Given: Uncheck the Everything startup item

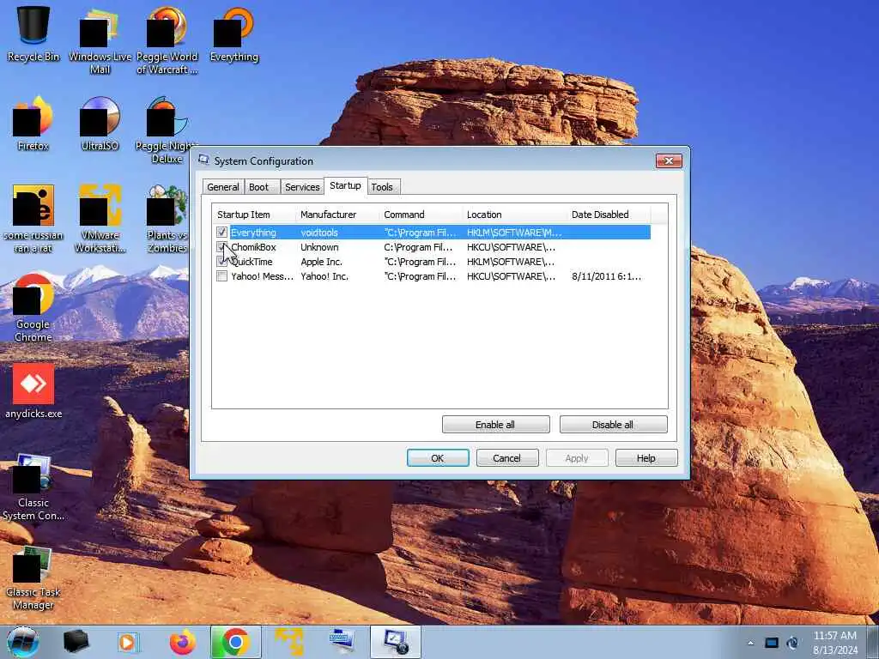Looking at the screenshot, I should click(222, 232).
